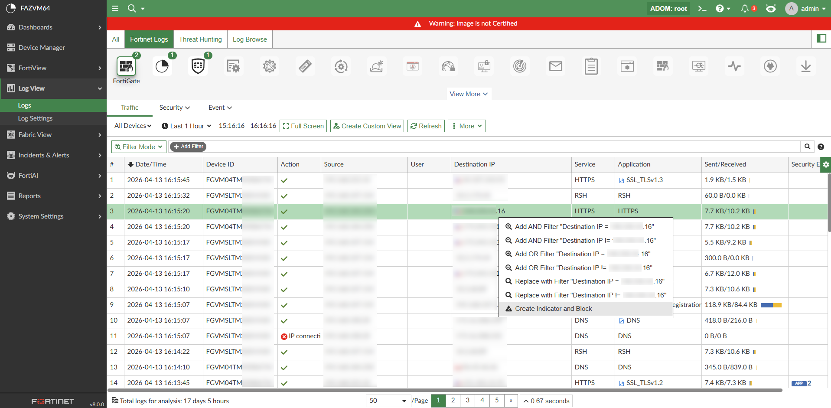
Task: Select the FortiGate device type icon
Action: pos(126,66)
